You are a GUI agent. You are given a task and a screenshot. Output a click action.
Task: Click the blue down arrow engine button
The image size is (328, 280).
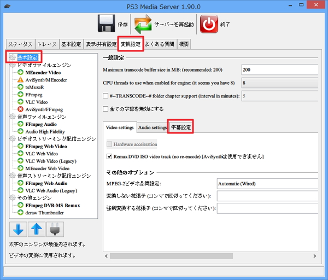pos(18,229)
